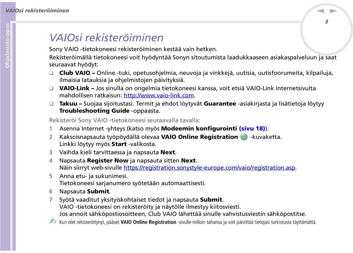Image resolution: width=353 pixels, height=253 pixels.
Task: Go to next page with right arrow
Action: (334, 11)
